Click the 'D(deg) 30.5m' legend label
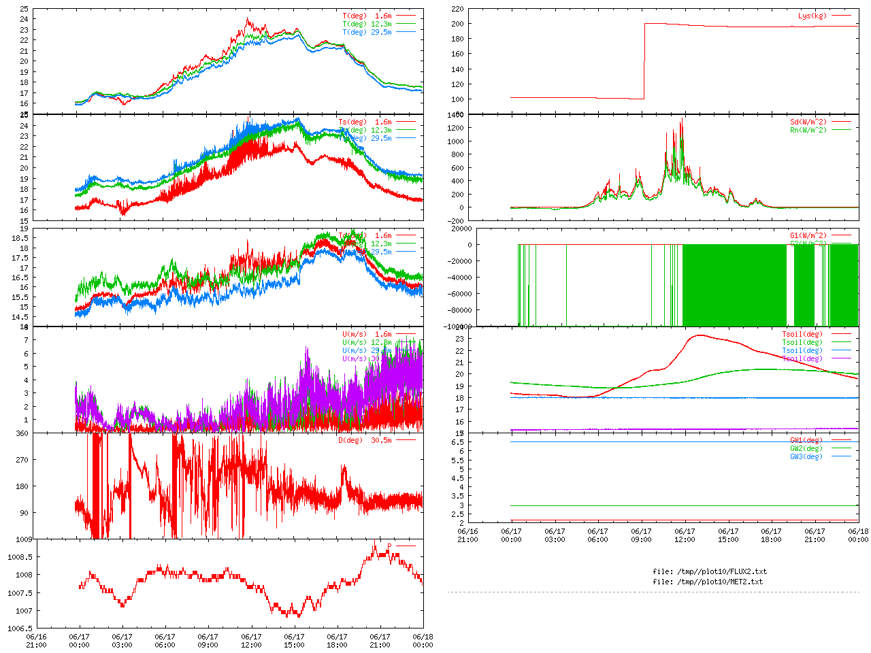 [x=365, y=440]
